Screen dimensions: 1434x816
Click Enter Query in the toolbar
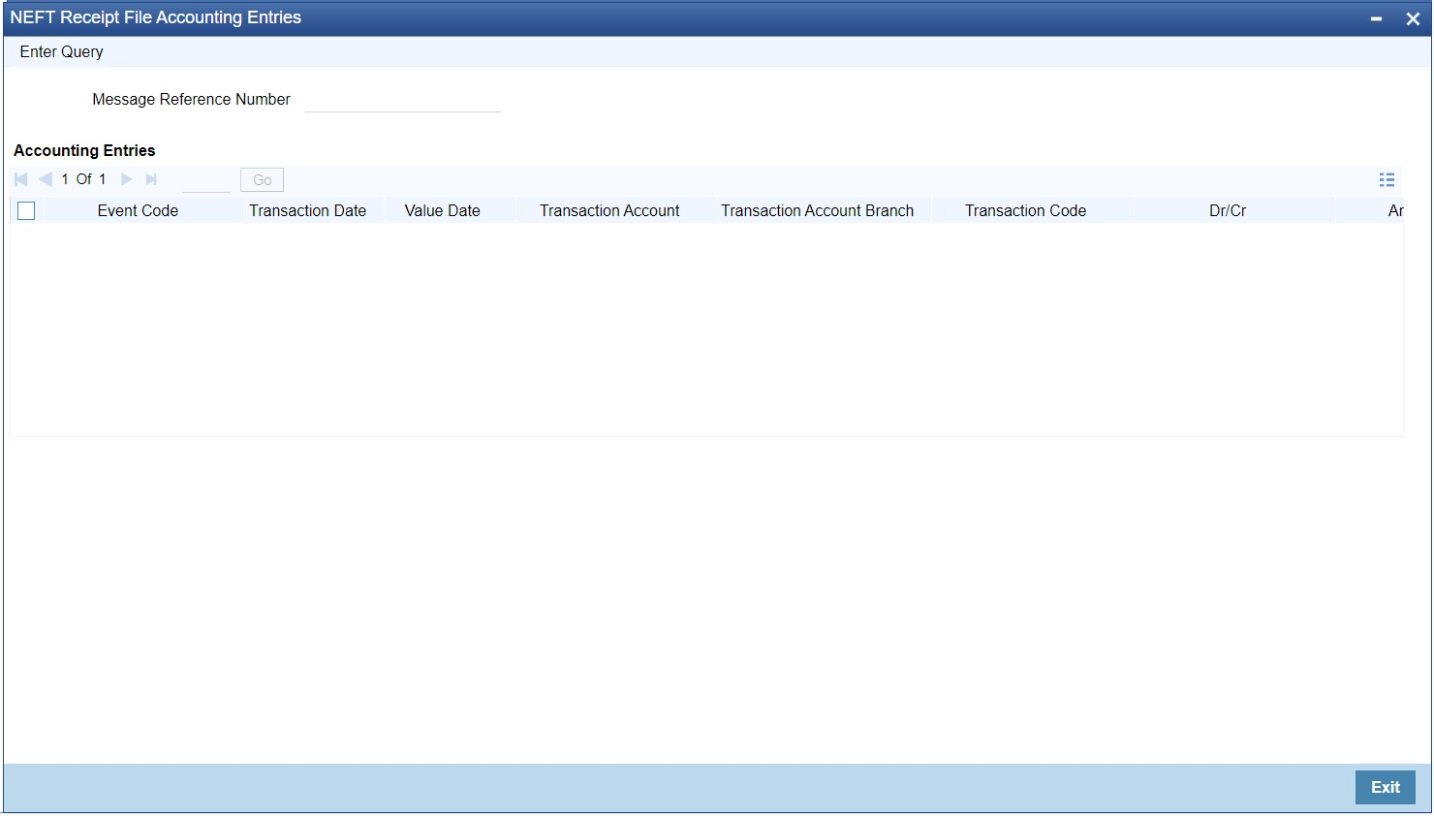(61, 52)
